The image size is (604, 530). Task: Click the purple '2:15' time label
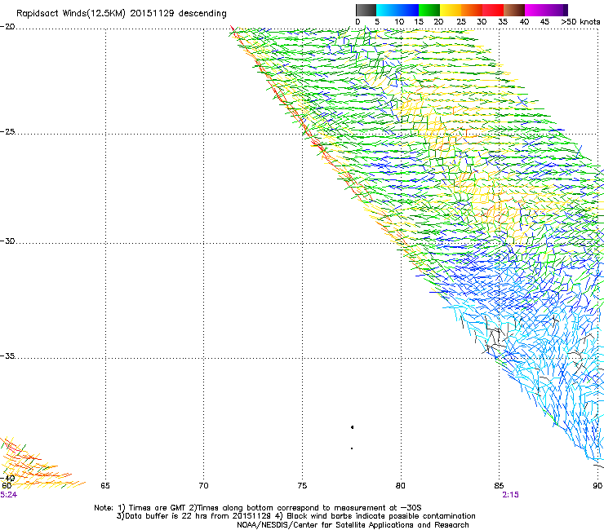[510, 495]
